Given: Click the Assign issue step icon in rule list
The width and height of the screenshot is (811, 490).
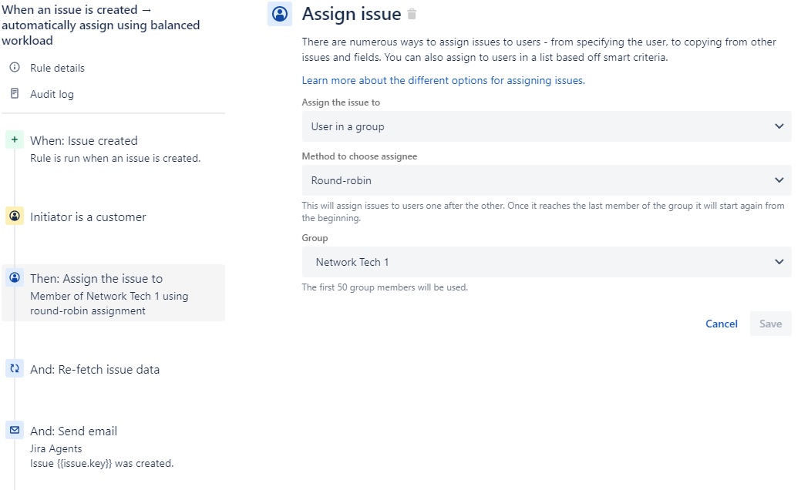Looking at the screenshot, I should point(15,277).
